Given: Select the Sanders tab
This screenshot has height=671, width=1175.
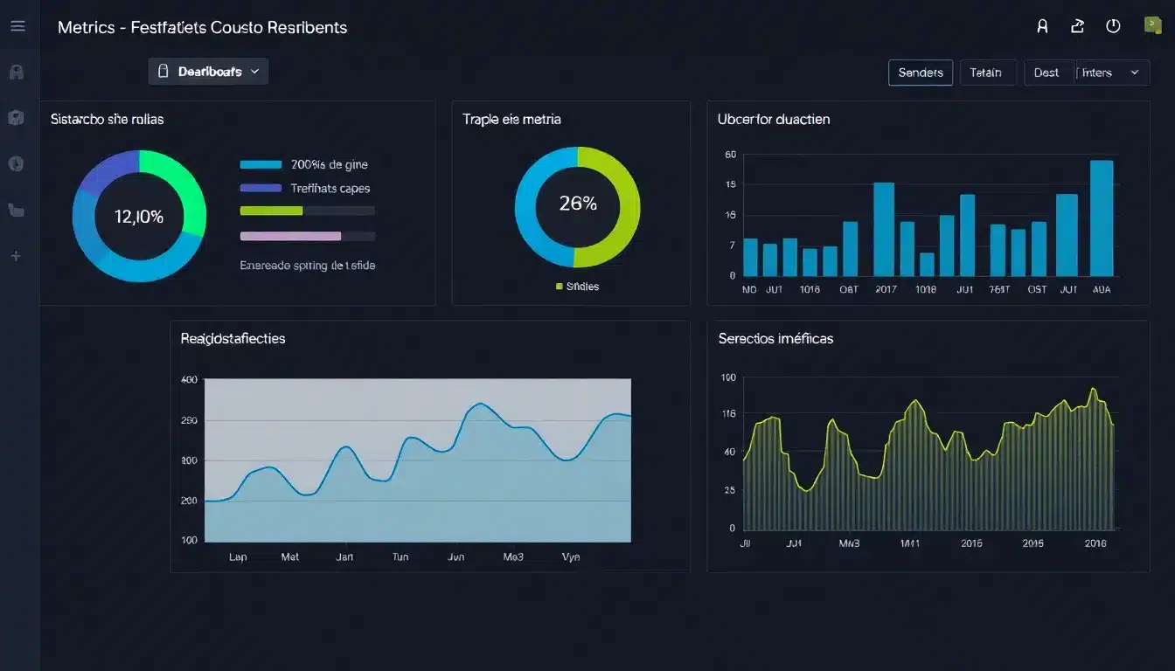Looking at the screenshot, I should [920, 73].
